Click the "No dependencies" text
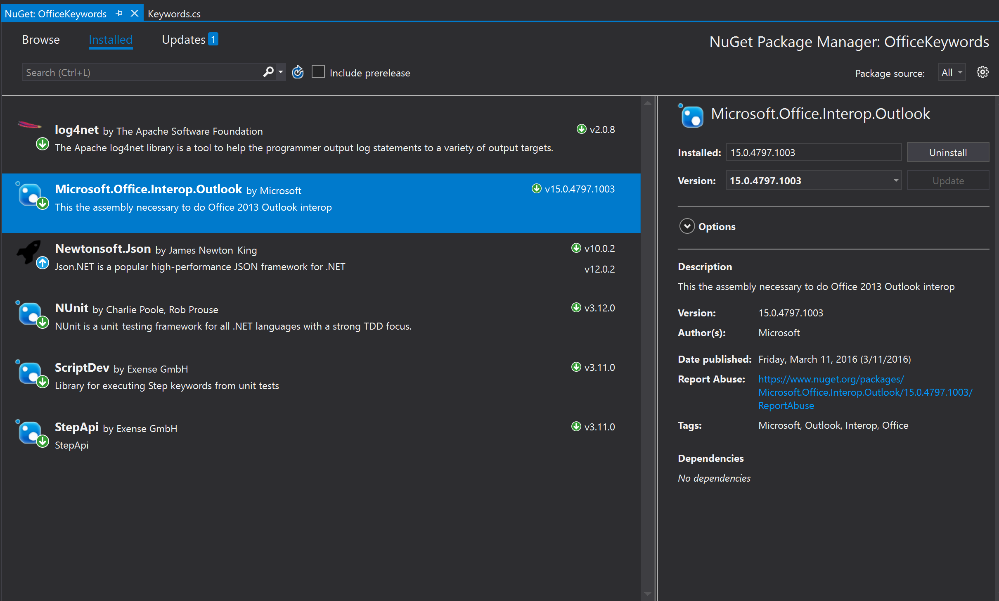The height and width of the screenshot is (601, 999). 714,478
